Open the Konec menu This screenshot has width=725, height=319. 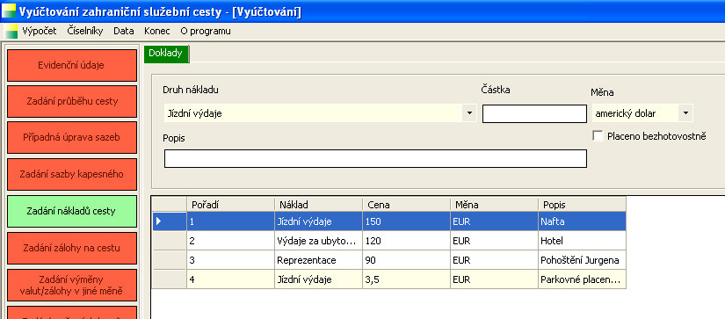pos(157,31)
